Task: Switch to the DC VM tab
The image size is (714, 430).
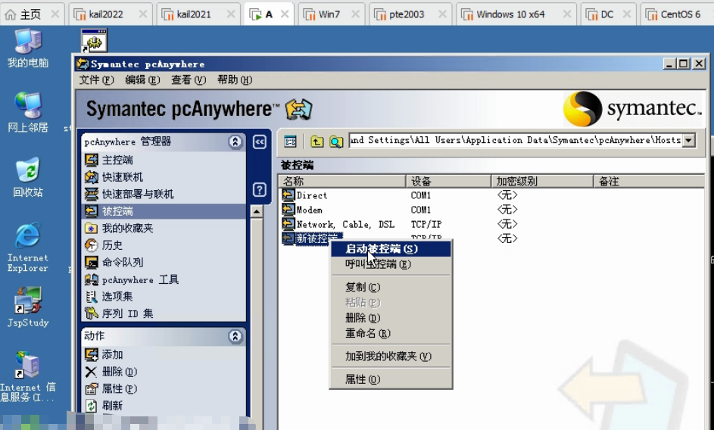Action: coord(607,14)
